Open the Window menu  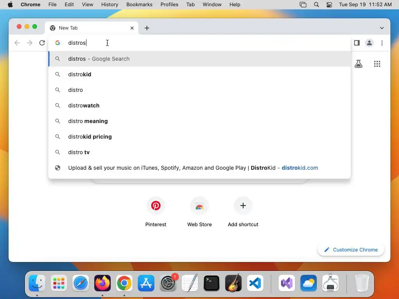[x=212, y=5]
